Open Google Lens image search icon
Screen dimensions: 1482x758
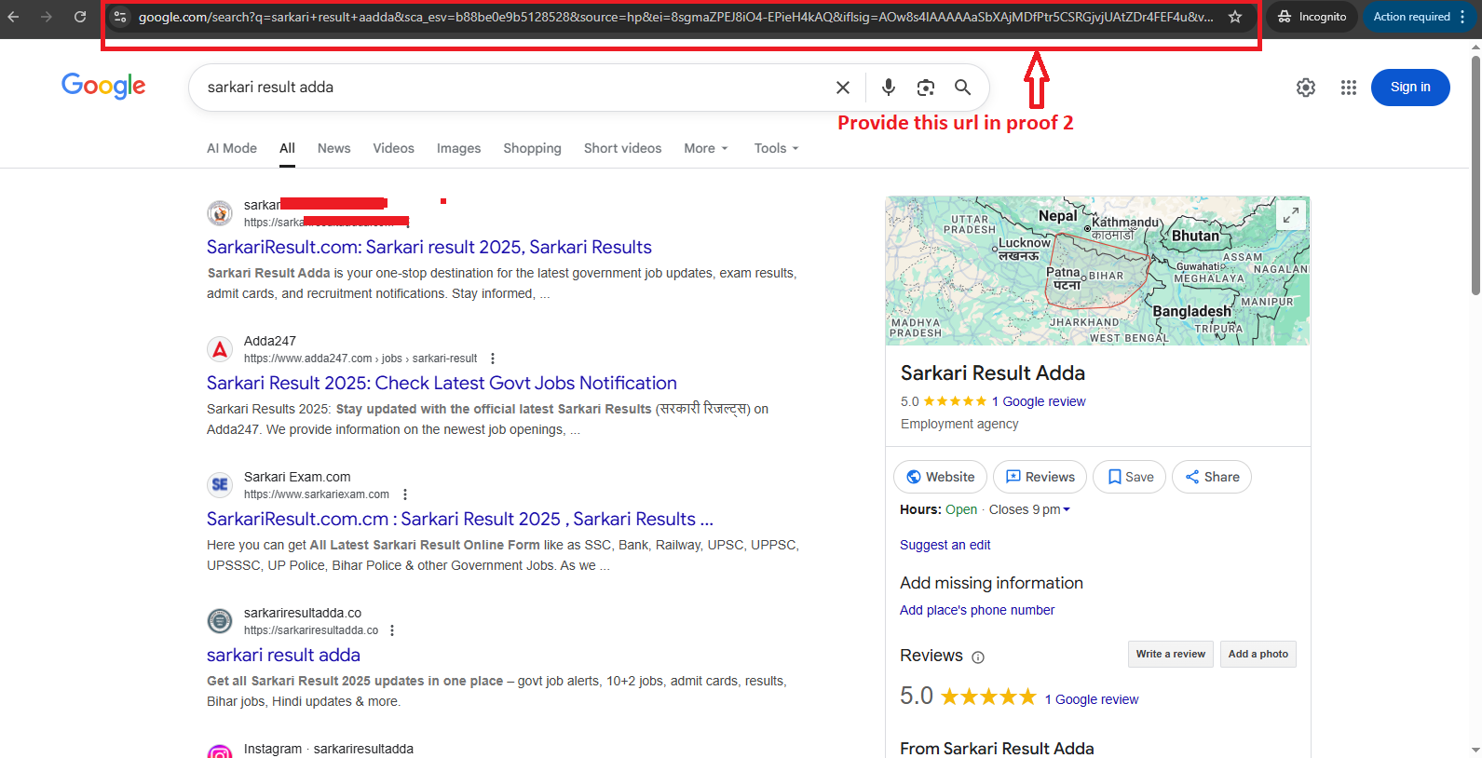pos(925,87)
